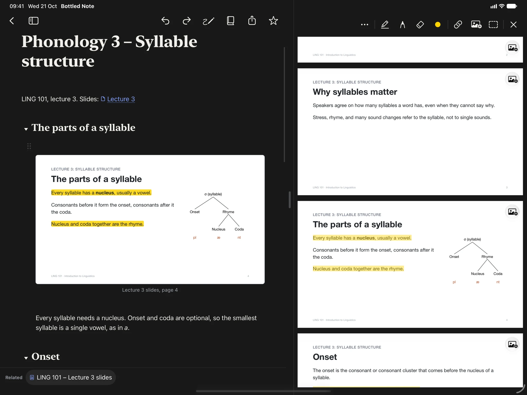Open the three-dots more menu
Image resolution: width=527 pixels, height=395 pixels.
click(x=364, y=25)
